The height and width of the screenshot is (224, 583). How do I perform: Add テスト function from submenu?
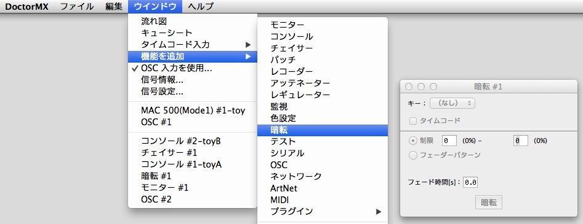click(x=323, y=141)
